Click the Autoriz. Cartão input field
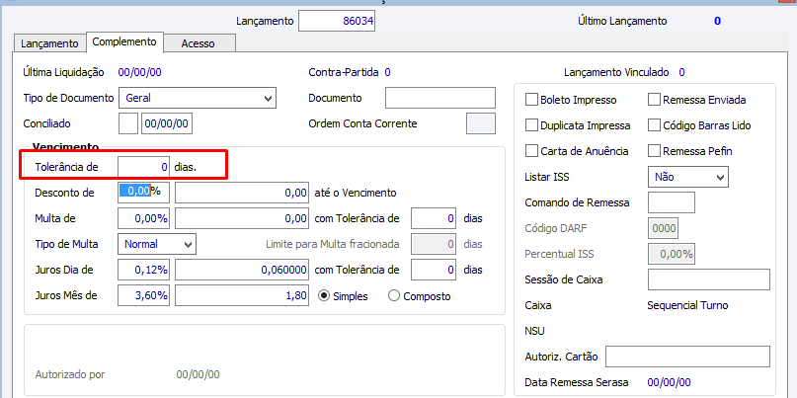Screen dimensions: 797x398 coord(686,357)
